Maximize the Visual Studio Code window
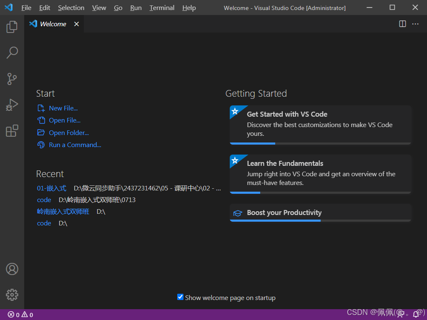 point(392,7)
